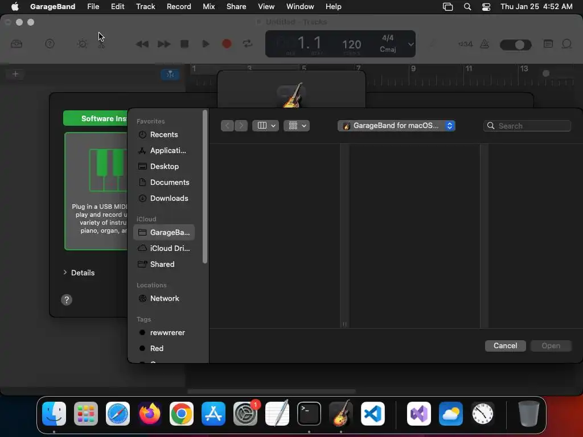Open the Note Pad icon
This screenshot has height=437, width=583.
(x=548, y=44)
